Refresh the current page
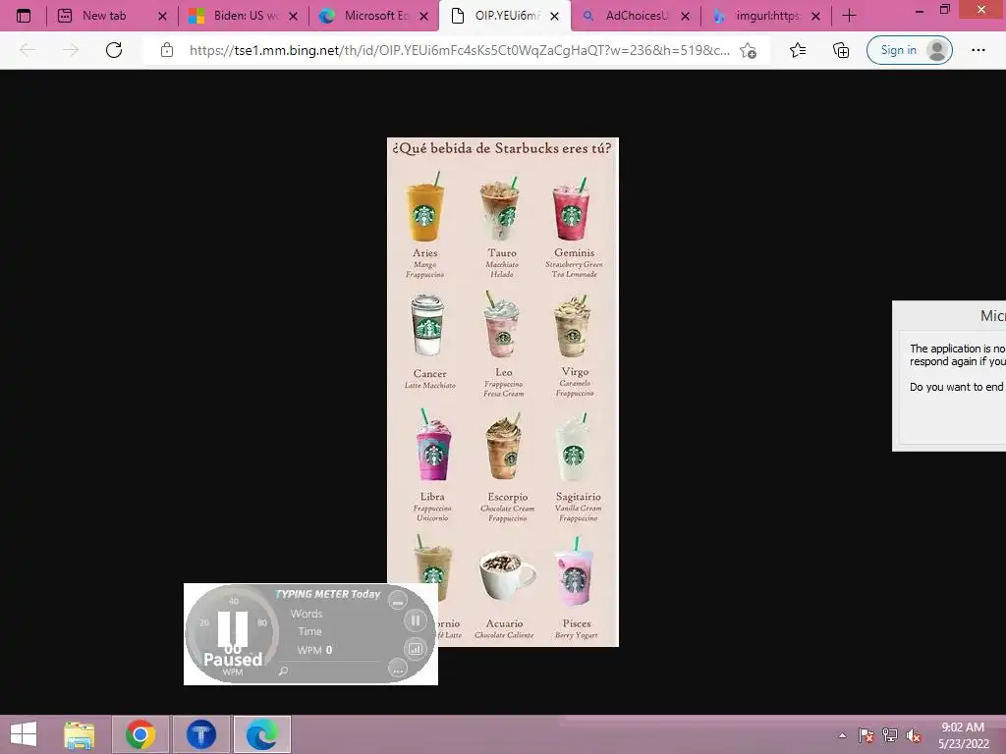The height and width of the screenshot is (754, 1006). (114, 50)
